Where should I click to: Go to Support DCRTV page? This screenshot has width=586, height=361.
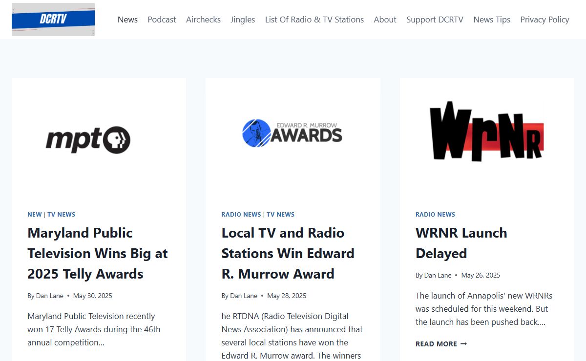435,20
